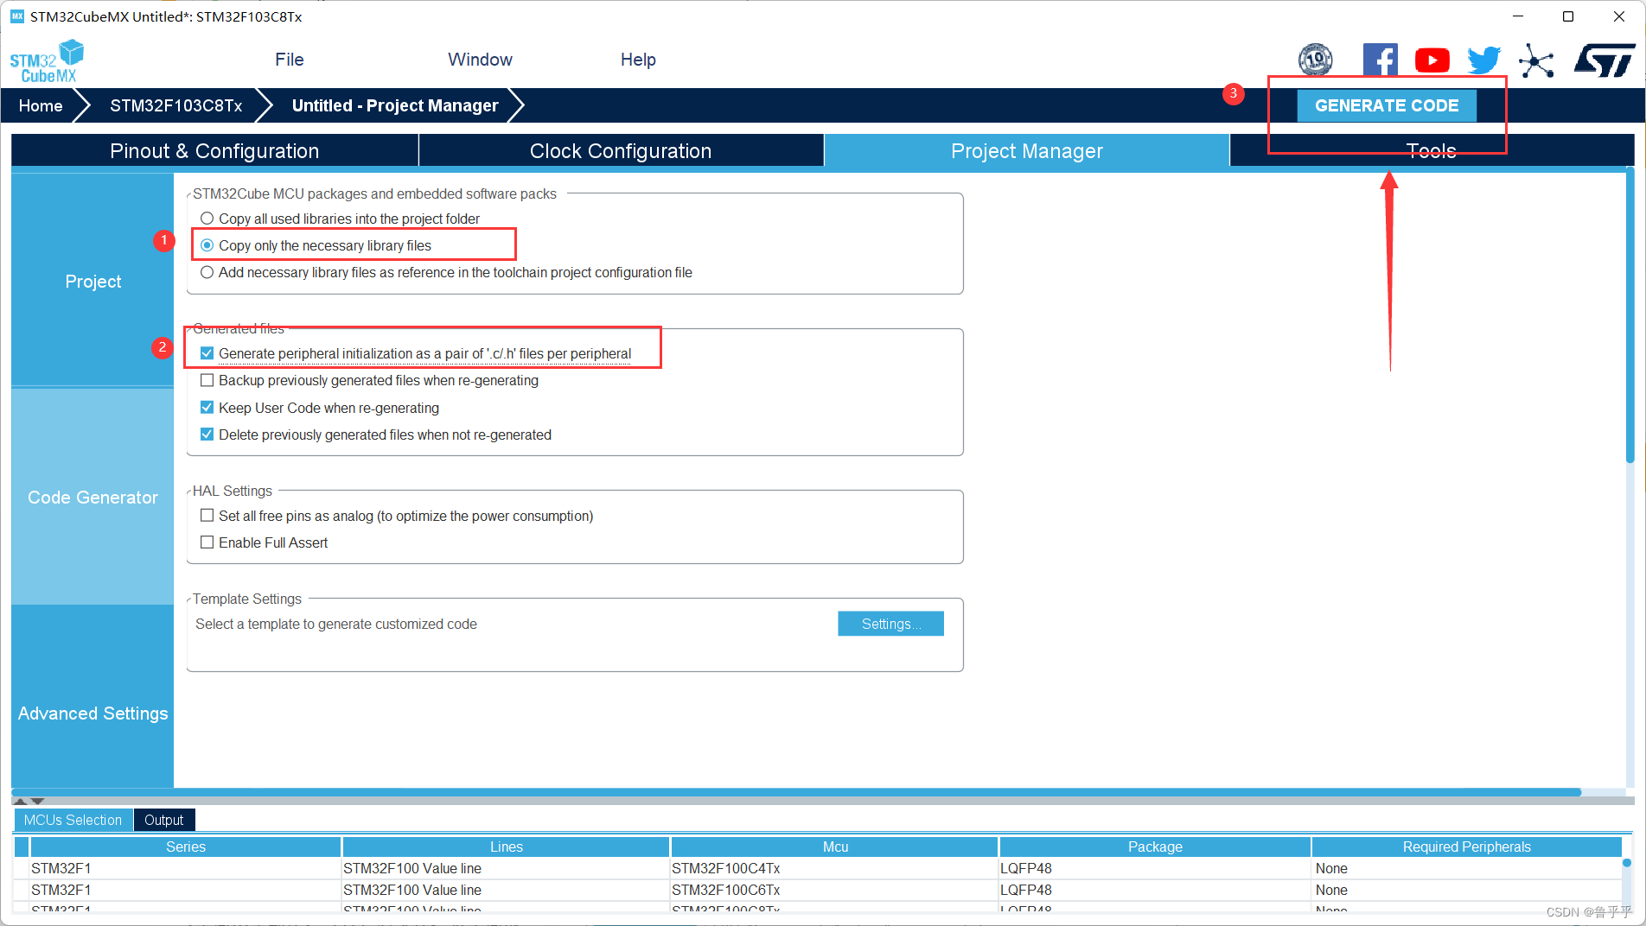1646x926 pixels.
Task: Select the STM32F100C6Tx table cell
Action: click(834, 890)
